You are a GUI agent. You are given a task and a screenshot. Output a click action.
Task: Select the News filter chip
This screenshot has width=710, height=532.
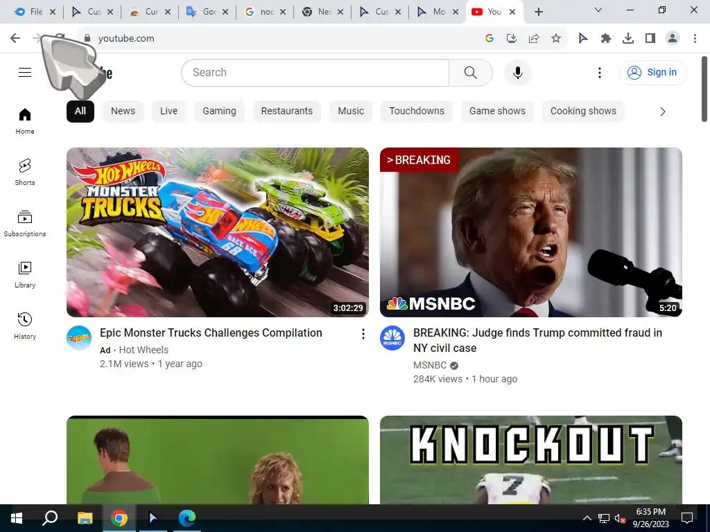(x=123, y=112)
